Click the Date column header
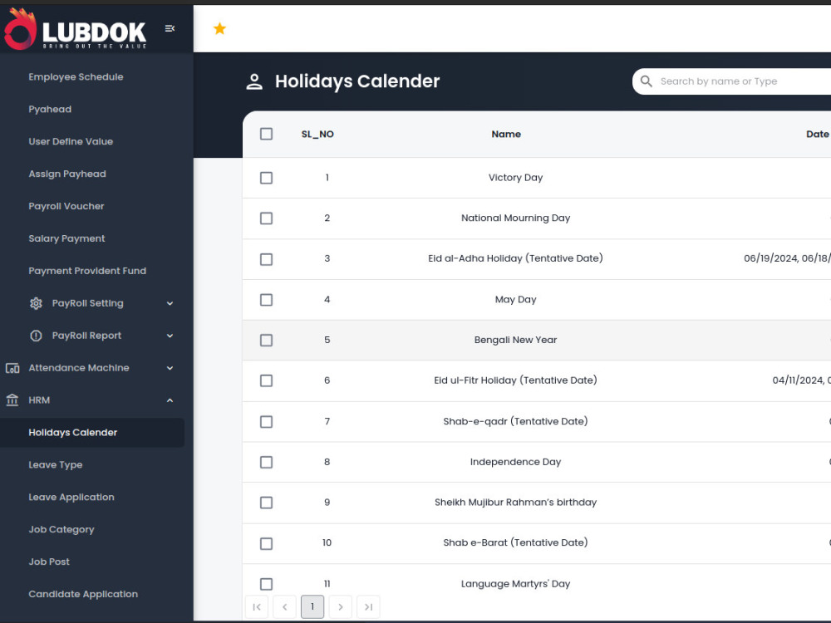Screen dimensions: 831x623 [x=817, y=134]
